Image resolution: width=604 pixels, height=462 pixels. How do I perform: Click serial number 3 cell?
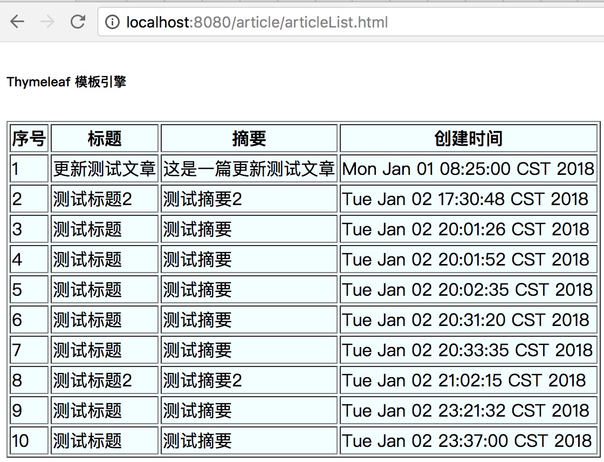[29, 229]
